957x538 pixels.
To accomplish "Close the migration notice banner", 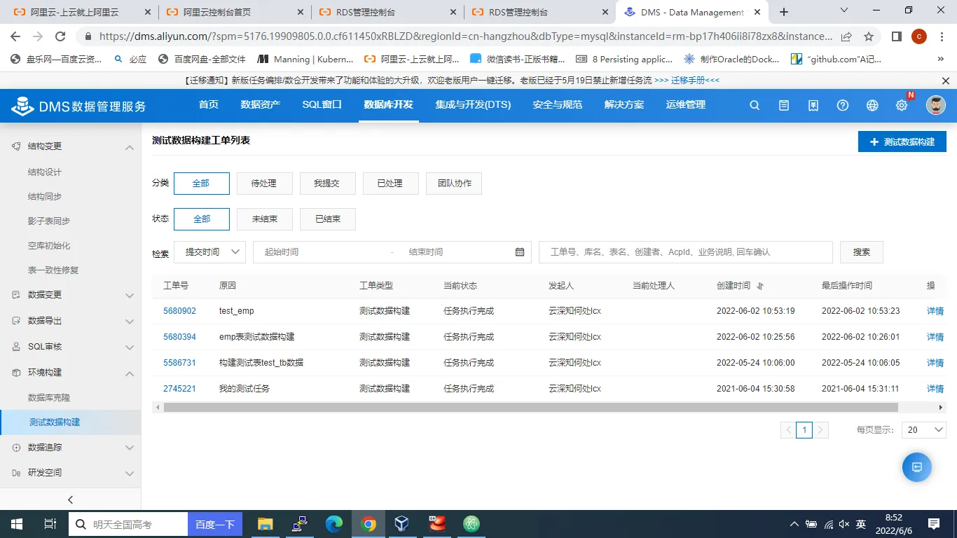I will (946, 81).
